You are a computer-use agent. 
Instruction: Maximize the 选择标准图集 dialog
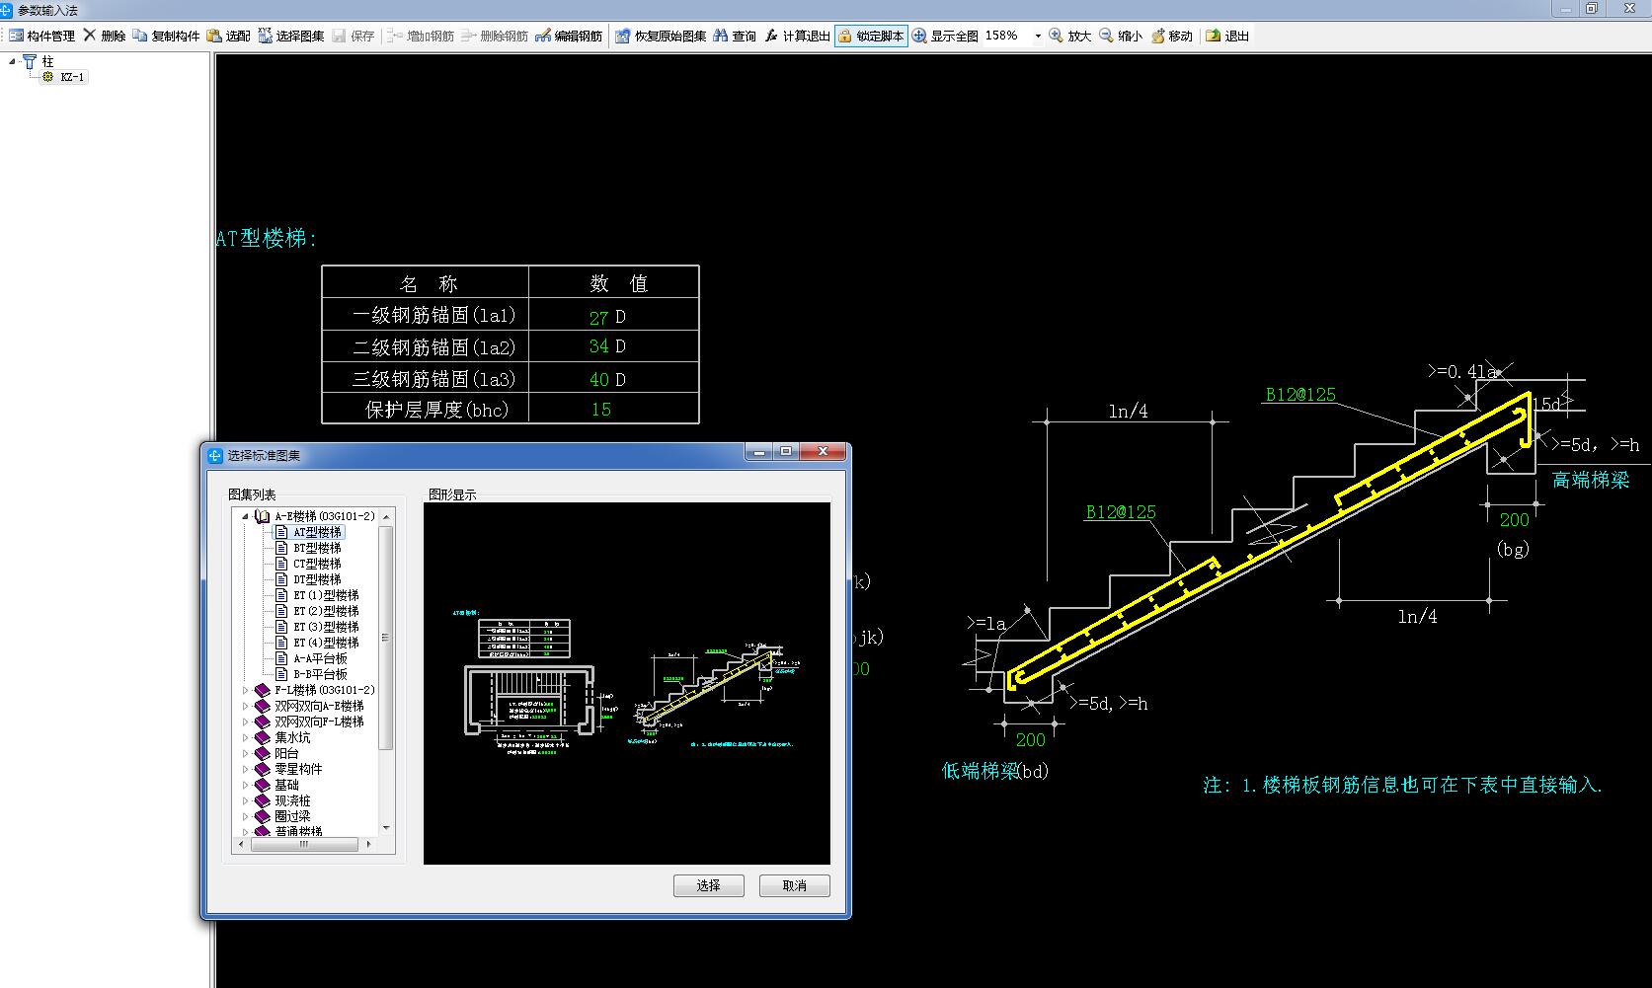coord(786,452)
